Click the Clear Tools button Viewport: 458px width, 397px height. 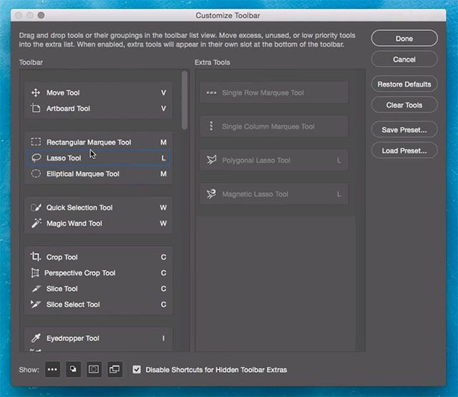404,105
